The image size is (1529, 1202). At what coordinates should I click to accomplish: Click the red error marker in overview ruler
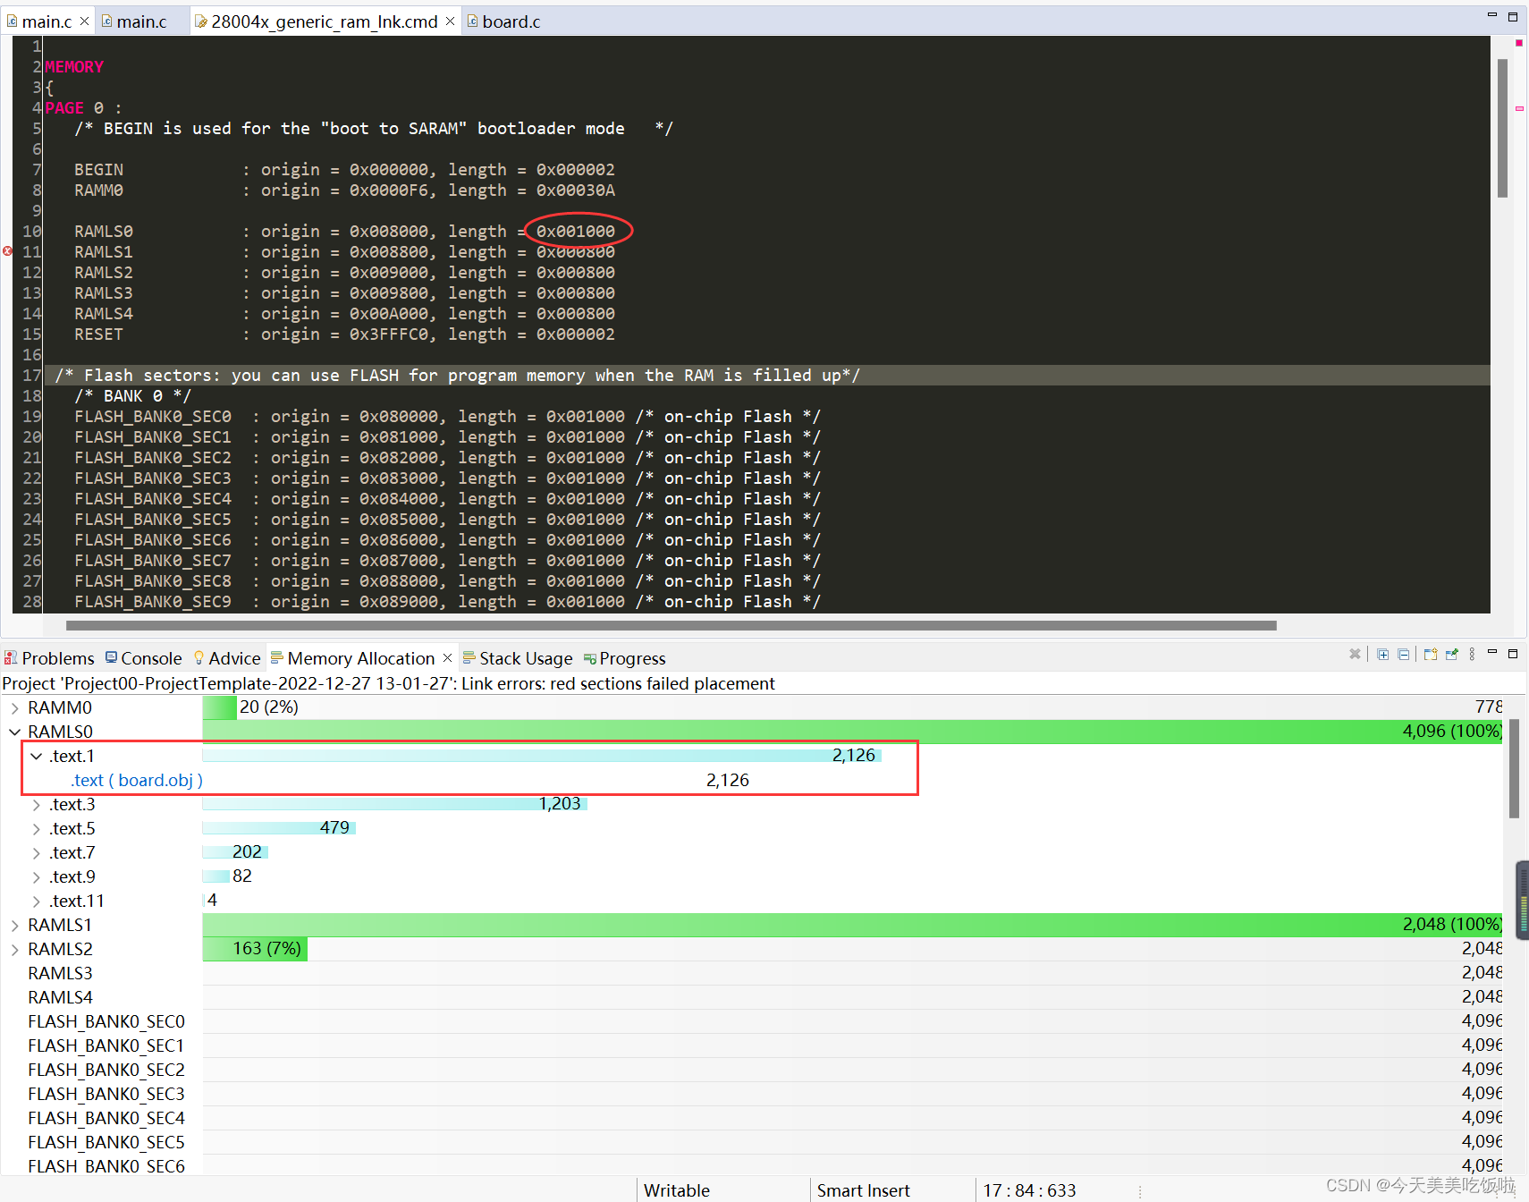(1517, 42)
